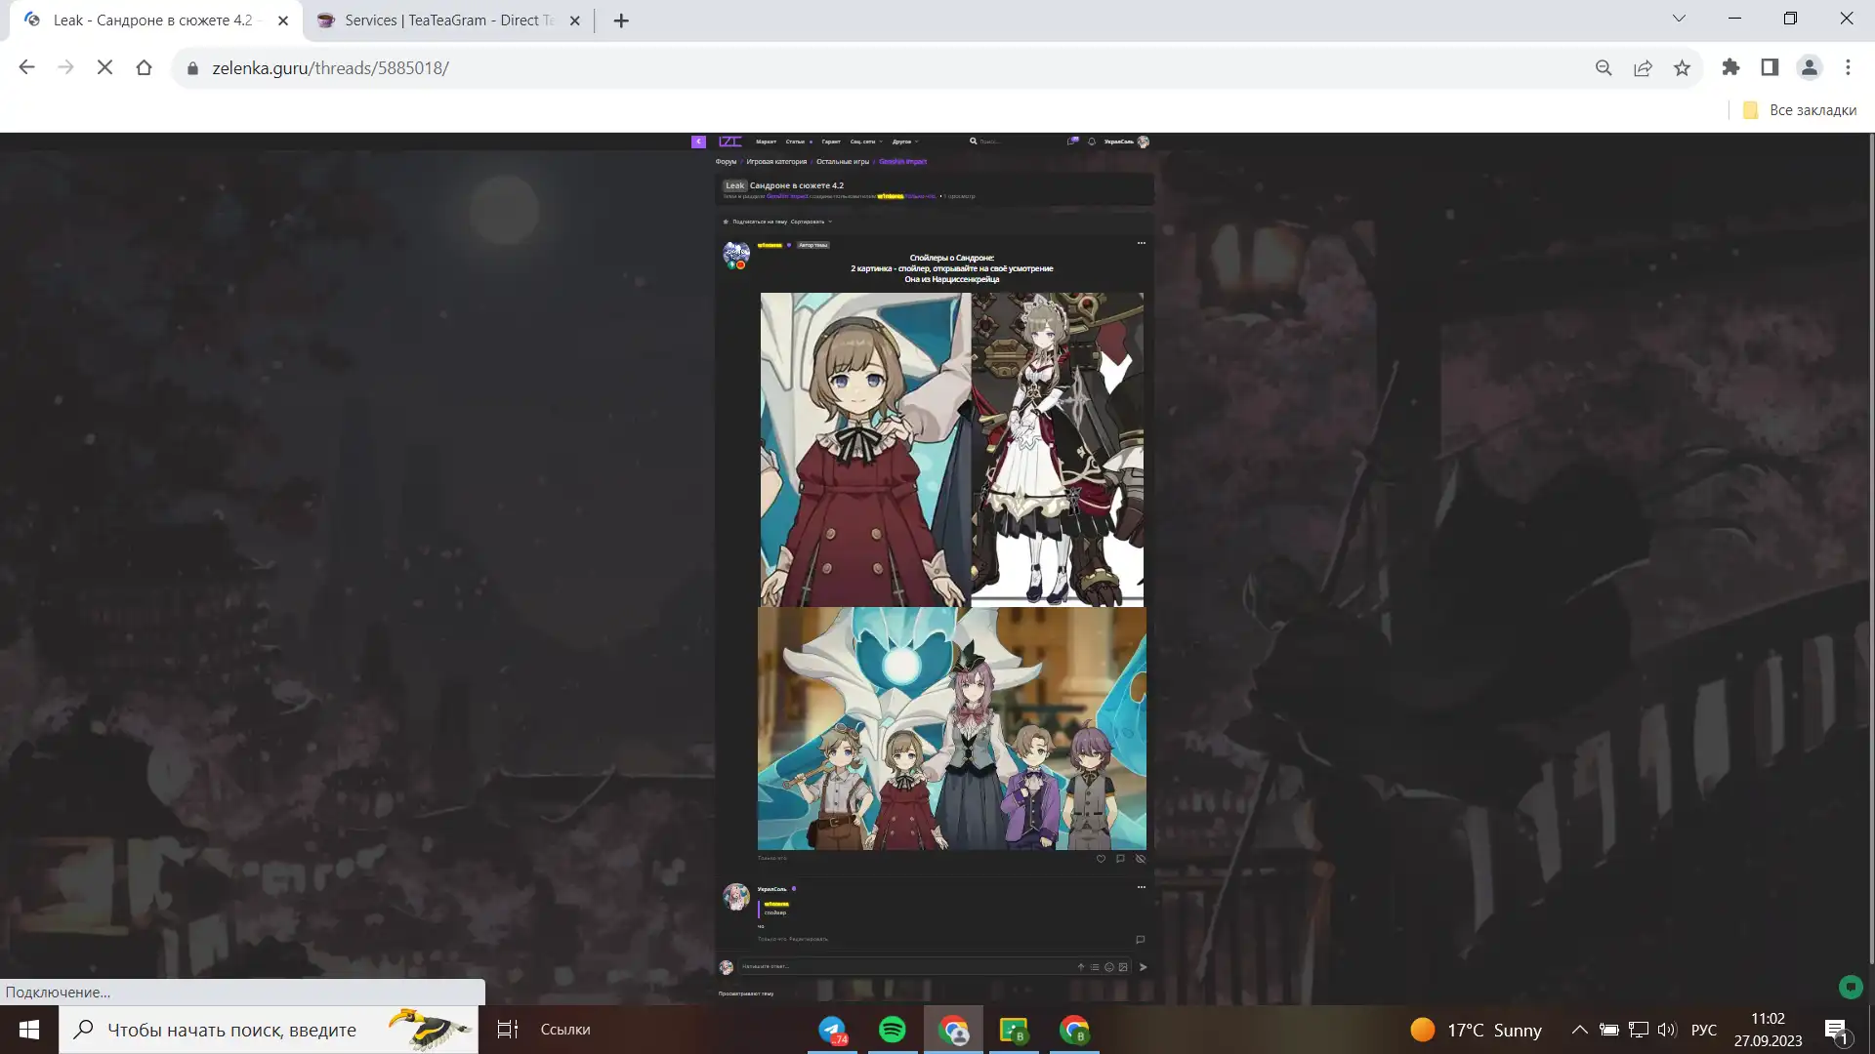The image size is (1875, 1054).
Task: Open forum conversations message icon
Action: pyautogui.click(x=1073, y=142)
